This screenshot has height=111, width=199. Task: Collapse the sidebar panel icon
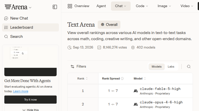(x=55, y=7)
